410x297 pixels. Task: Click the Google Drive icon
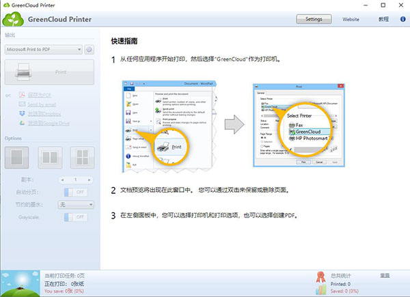tap(22, 123)
